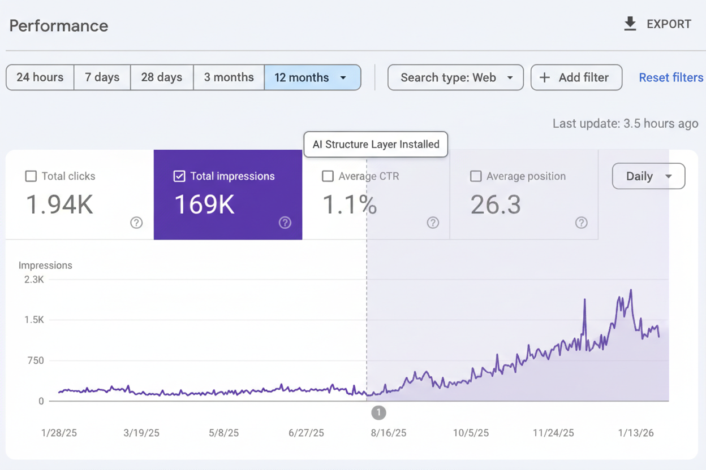
Task: Open the Search type: Web dropdown
Action: pyautogui.click(x=455, y=77)
